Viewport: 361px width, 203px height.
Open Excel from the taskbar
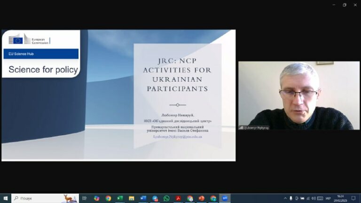click(120, 198)
